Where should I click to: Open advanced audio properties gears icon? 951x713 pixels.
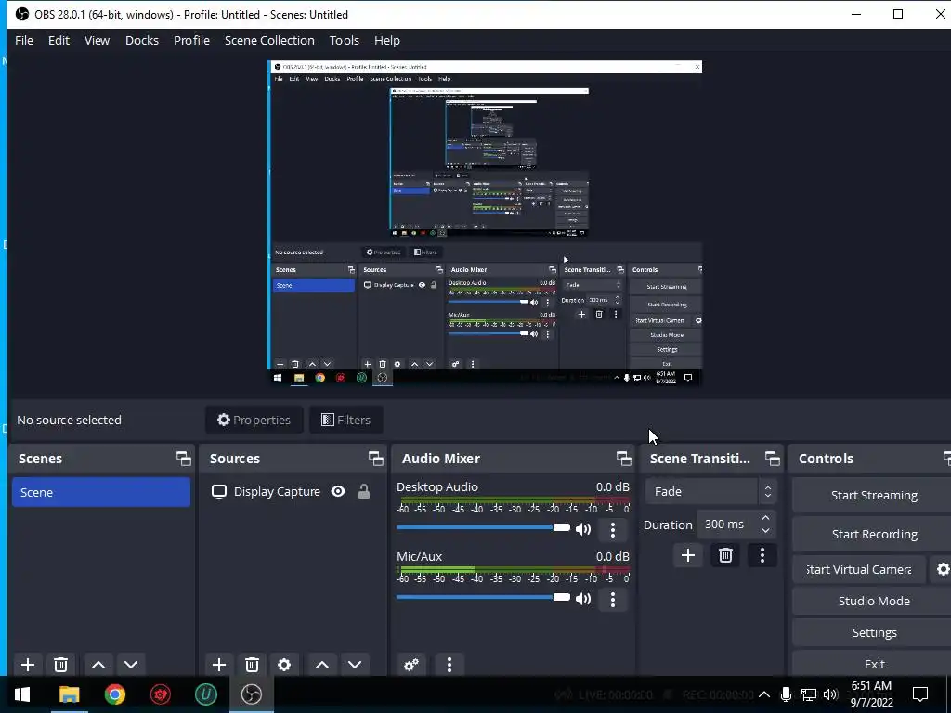(411, 665)
